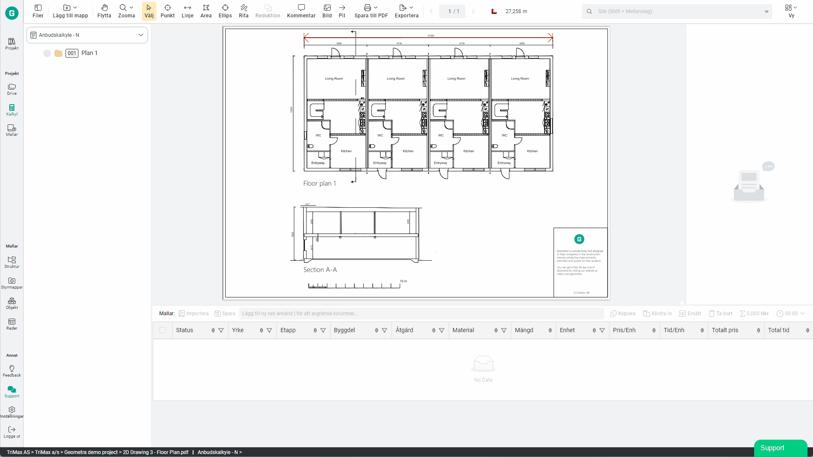
Task: Open Kalkyl in the sidebar
Action: pyautogui.click(x=12, y=110)
